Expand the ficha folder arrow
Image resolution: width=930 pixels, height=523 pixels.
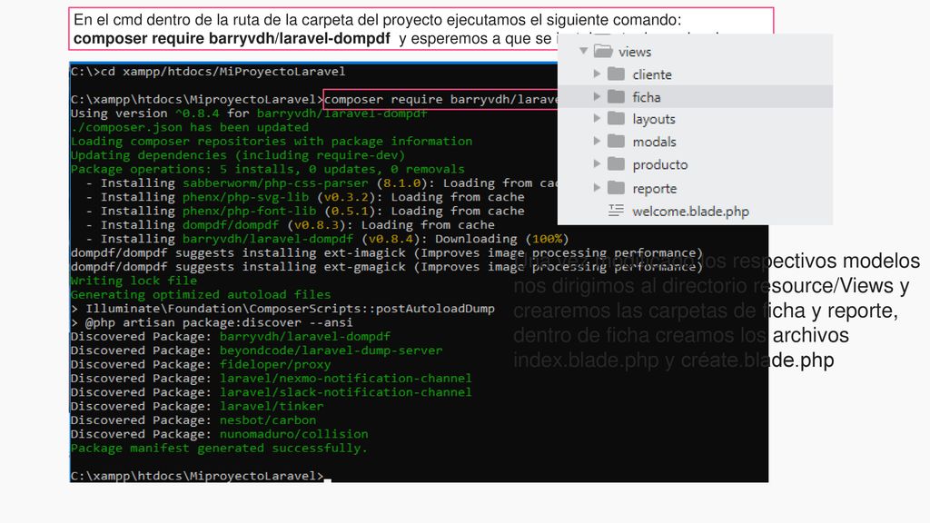(598, 96)
